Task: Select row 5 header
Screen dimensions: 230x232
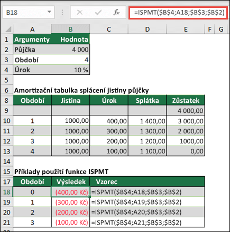Action: point(7,80)
